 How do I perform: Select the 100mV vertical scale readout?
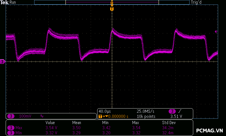pos(25,116)
